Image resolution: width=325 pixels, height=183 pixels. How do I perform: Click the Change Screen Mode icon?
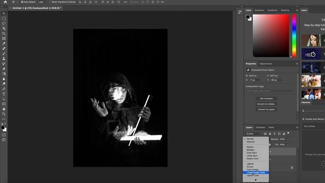4,140
